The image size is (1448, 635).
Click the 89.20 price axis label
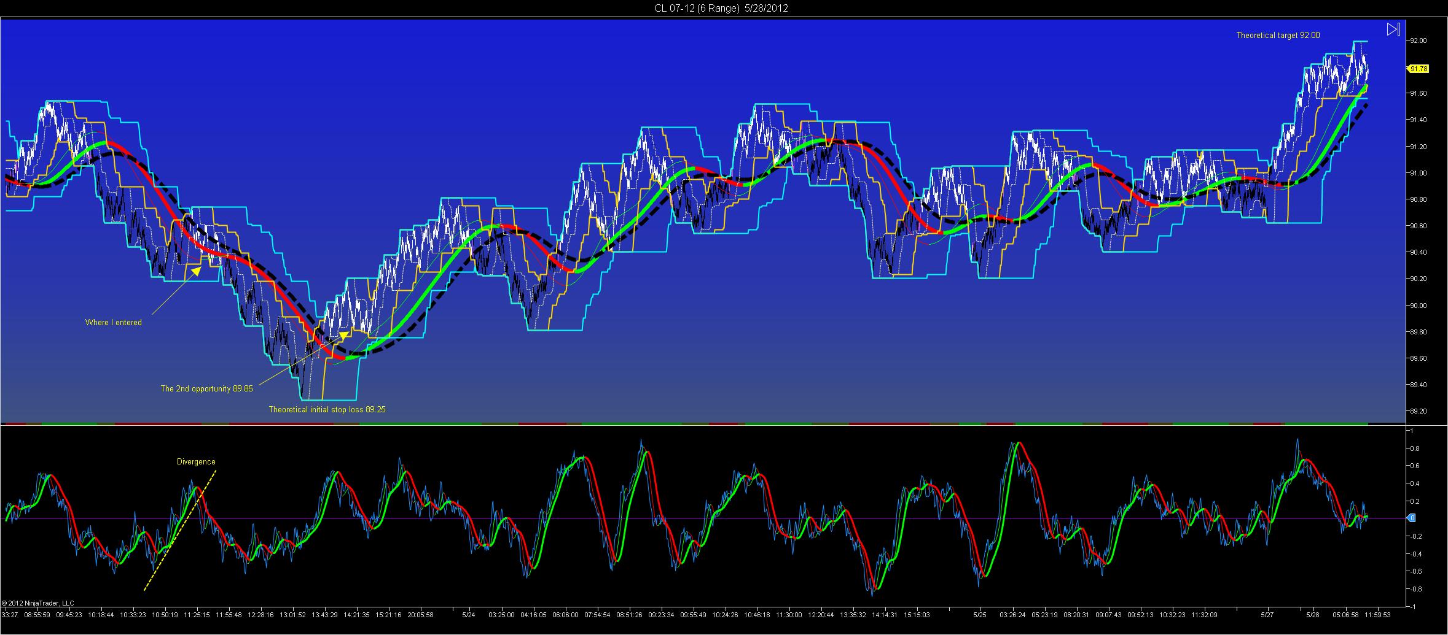click(x=1419, y=412)
